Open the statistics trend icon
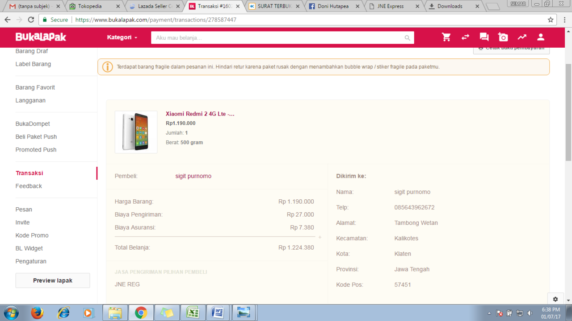This screenshot has width=572, height=321. coord(522,37)
